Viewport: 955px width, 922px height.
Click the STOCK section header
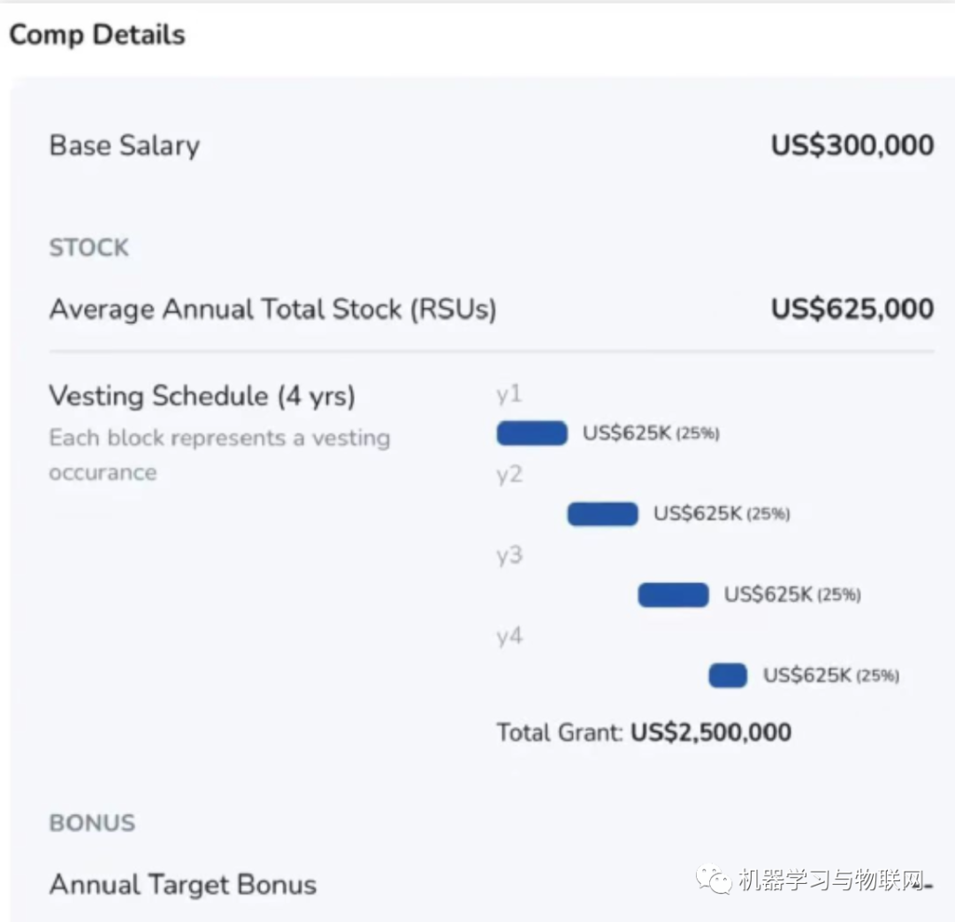(x=88, y=248)
